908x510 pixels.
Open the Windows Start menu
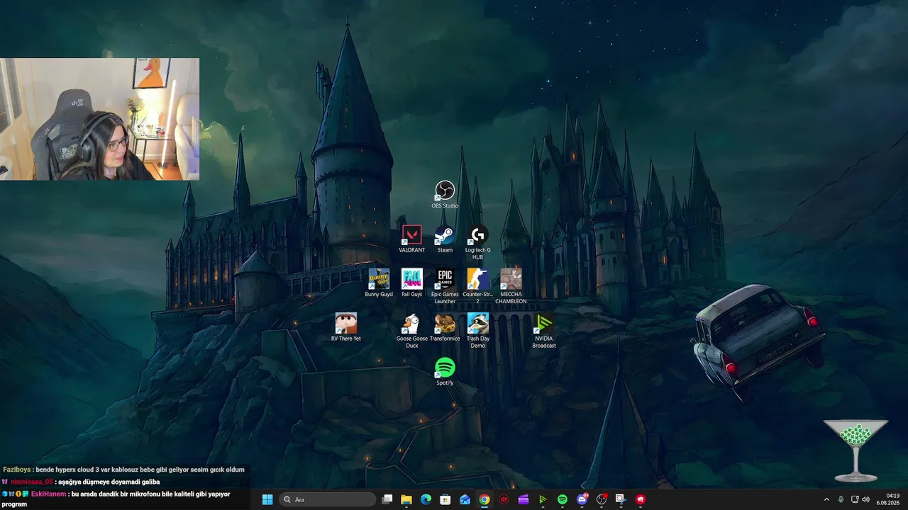tap(267, 499)
